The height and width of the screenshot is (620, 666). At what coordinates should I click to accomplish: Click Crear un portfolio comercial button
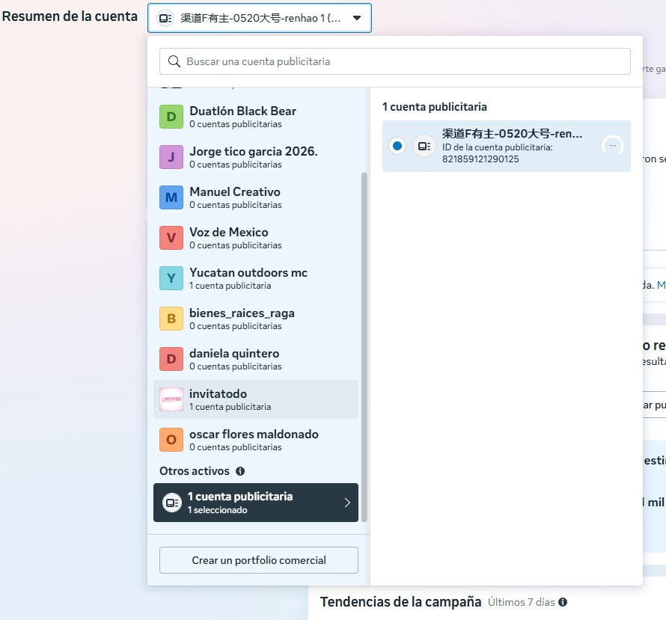point(259,560)
